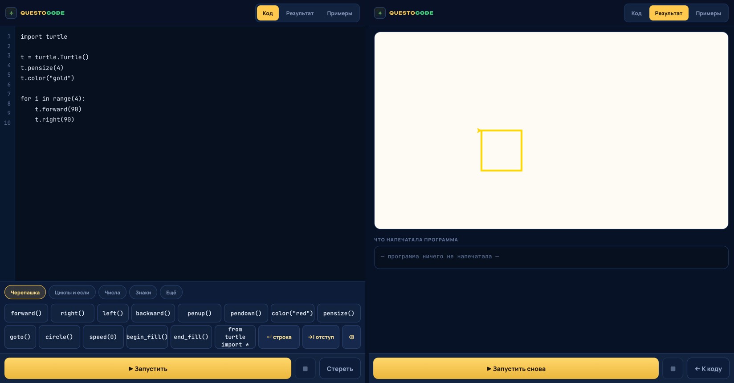The height and width of the screenshot is (383, 734).
Task: Insert the speed(0) snippet
Action: (x=103, y=337)
